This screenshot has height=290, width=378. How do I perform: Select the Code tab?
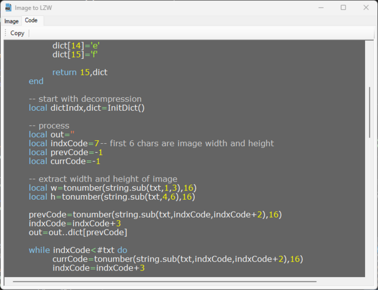(x=31, y=21)
